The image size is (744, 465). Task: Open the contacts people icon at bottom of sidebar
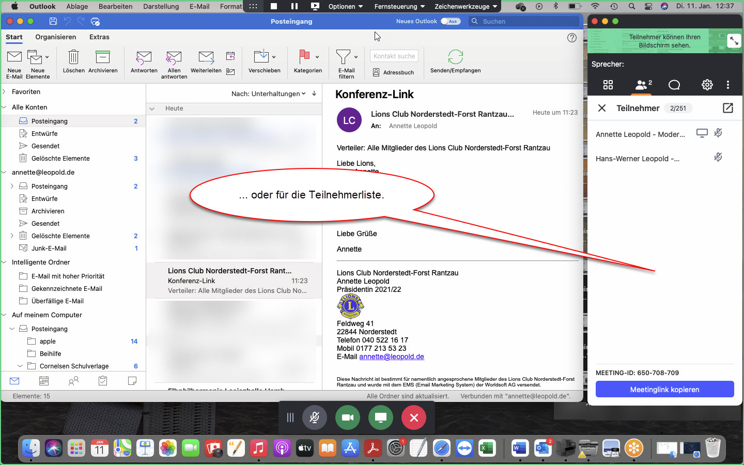[x=73, y=381]
